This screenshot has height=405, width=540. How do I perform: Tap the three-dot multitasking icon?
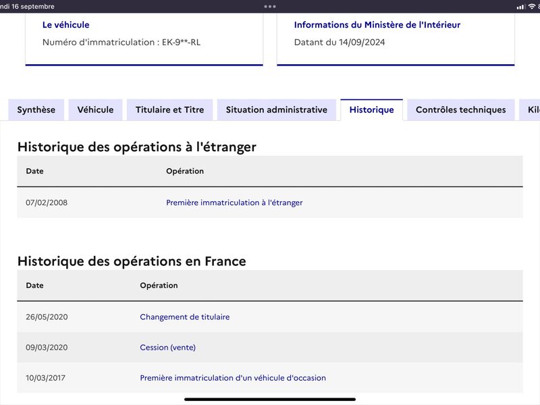(x=269, y=7)
